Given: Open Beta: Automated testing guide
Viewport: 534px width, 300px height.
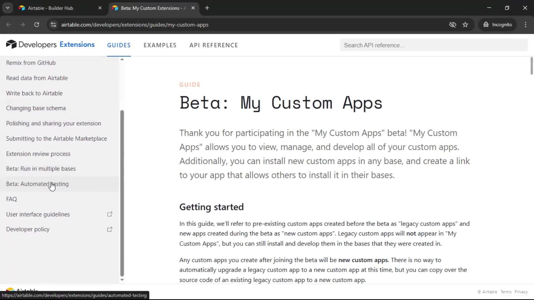Looking at the screenshot, I should point(37,184).
